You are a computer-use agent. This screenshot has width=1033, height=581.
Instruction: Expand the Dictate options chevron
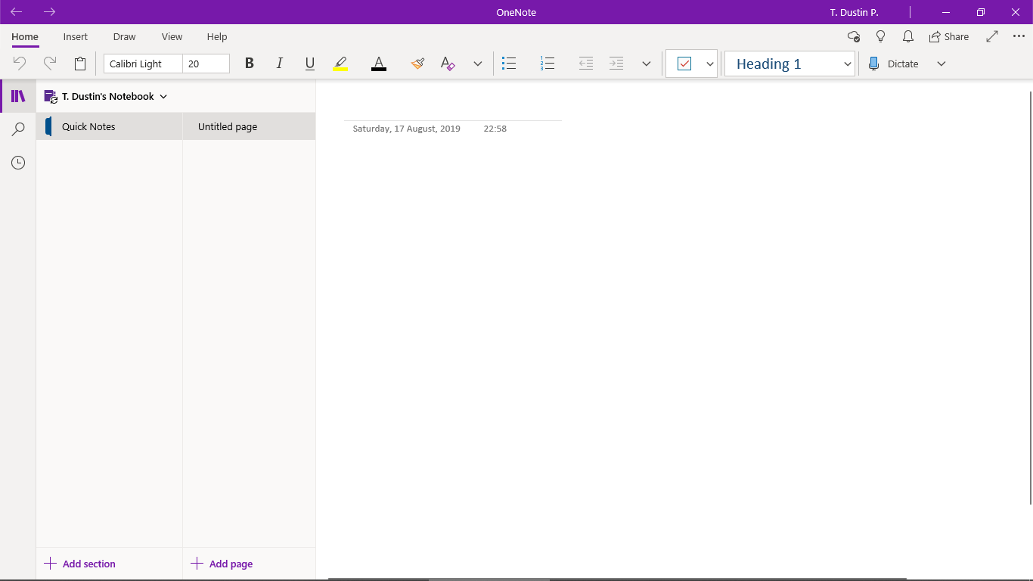point(941,64)
